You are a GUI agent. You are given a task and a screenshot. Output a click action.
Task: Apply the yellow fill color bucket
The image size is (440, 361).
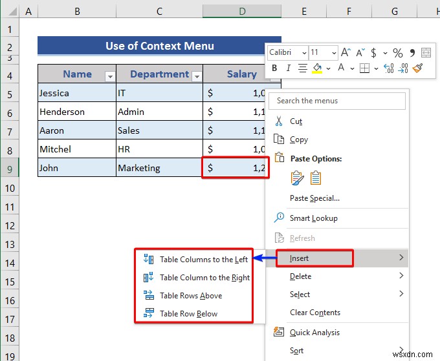pyautogui.click(x=317, y=68)
